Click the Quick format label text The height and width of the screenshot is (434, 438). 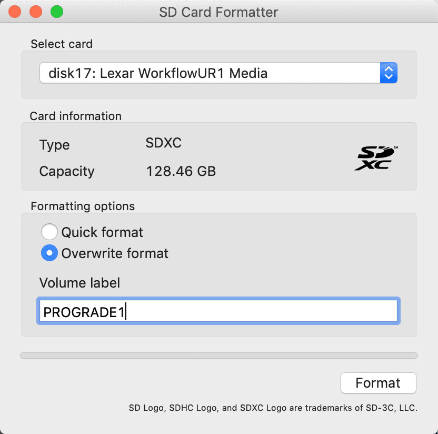point(102,232)
